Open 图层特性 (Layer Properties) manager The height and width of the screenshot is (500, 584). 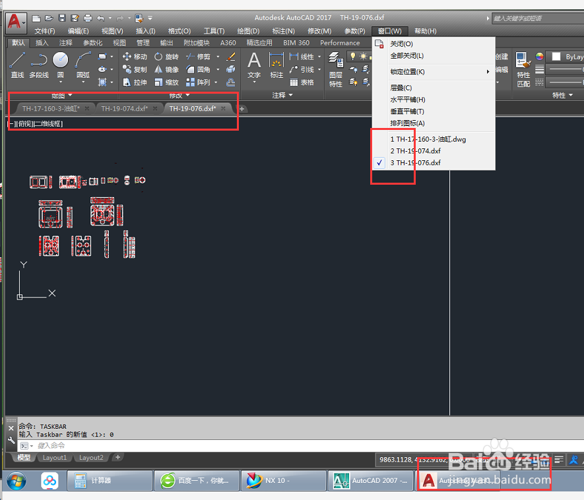(x=336, y=70)
